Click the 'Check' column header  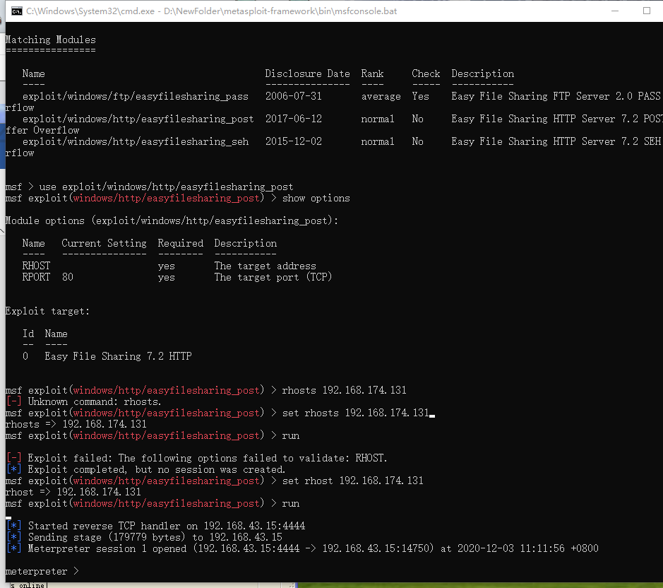coord(426,73)
